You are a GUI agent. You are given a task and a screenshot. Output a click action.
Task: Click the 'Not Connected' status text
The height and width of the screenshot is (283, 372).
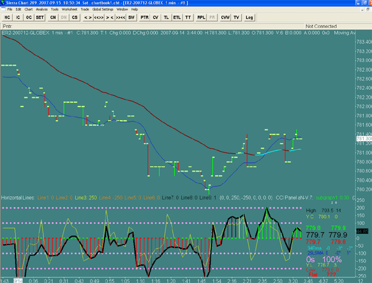pyautogui.click(x=321, y=26)
